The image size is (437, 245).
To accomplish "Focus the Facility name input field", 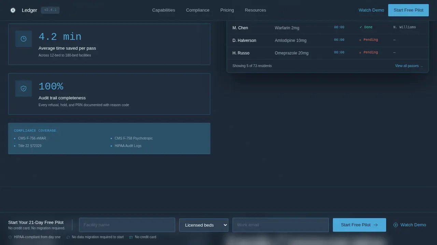I will [127, 225].
